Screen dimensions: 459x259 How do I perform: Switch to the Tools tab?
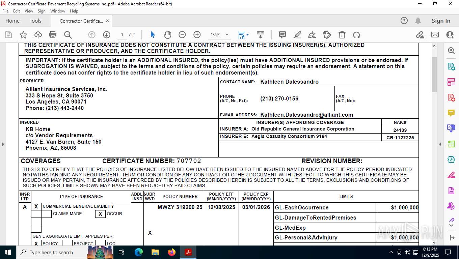point(35,21)
